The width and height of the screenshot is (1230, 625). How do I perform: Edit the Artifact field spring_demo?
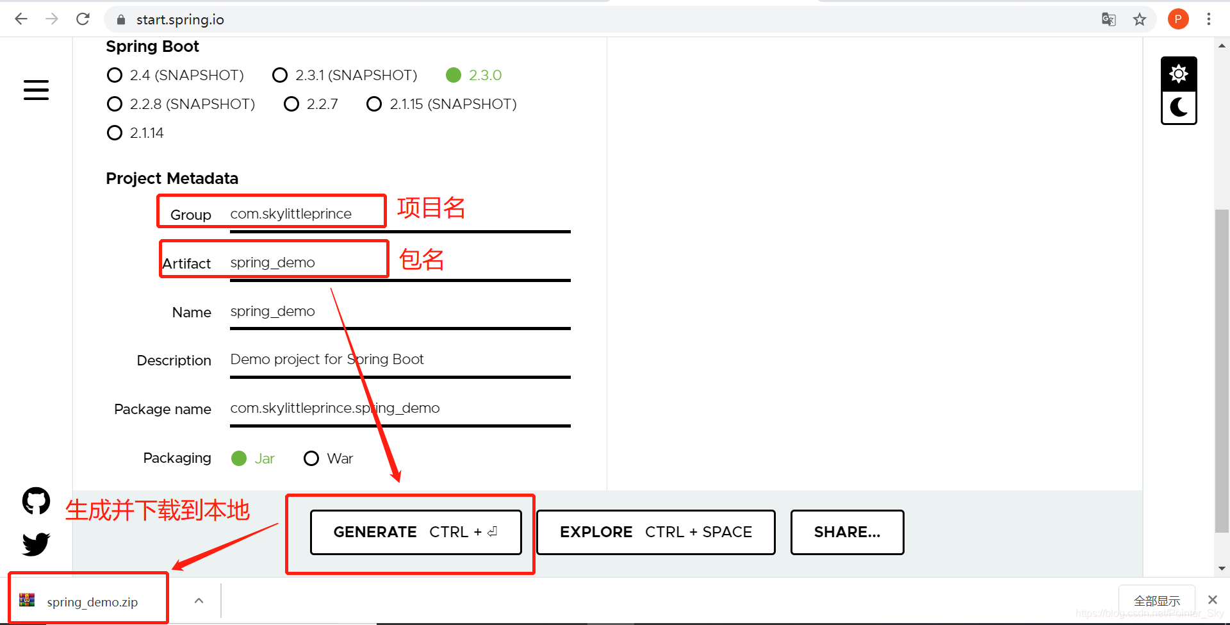pos(400,263)
